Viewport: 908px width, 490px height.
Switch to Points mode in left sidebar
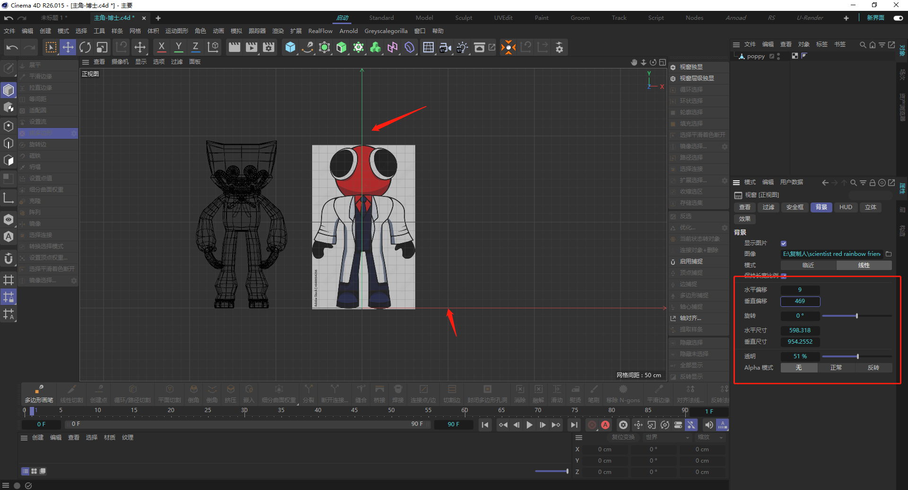point(9,126)
